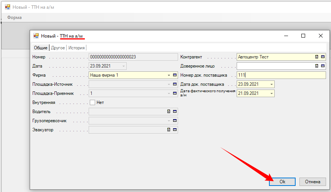Open the Эвакуатор card window icon
The height and width of the screenshot is (192, 331).
coord(175,130)
